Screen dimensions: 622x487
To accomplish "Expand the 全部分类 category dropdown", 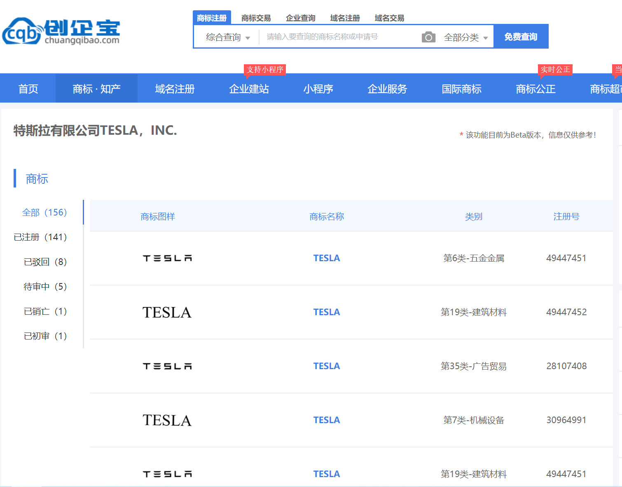I will (465, 37).
